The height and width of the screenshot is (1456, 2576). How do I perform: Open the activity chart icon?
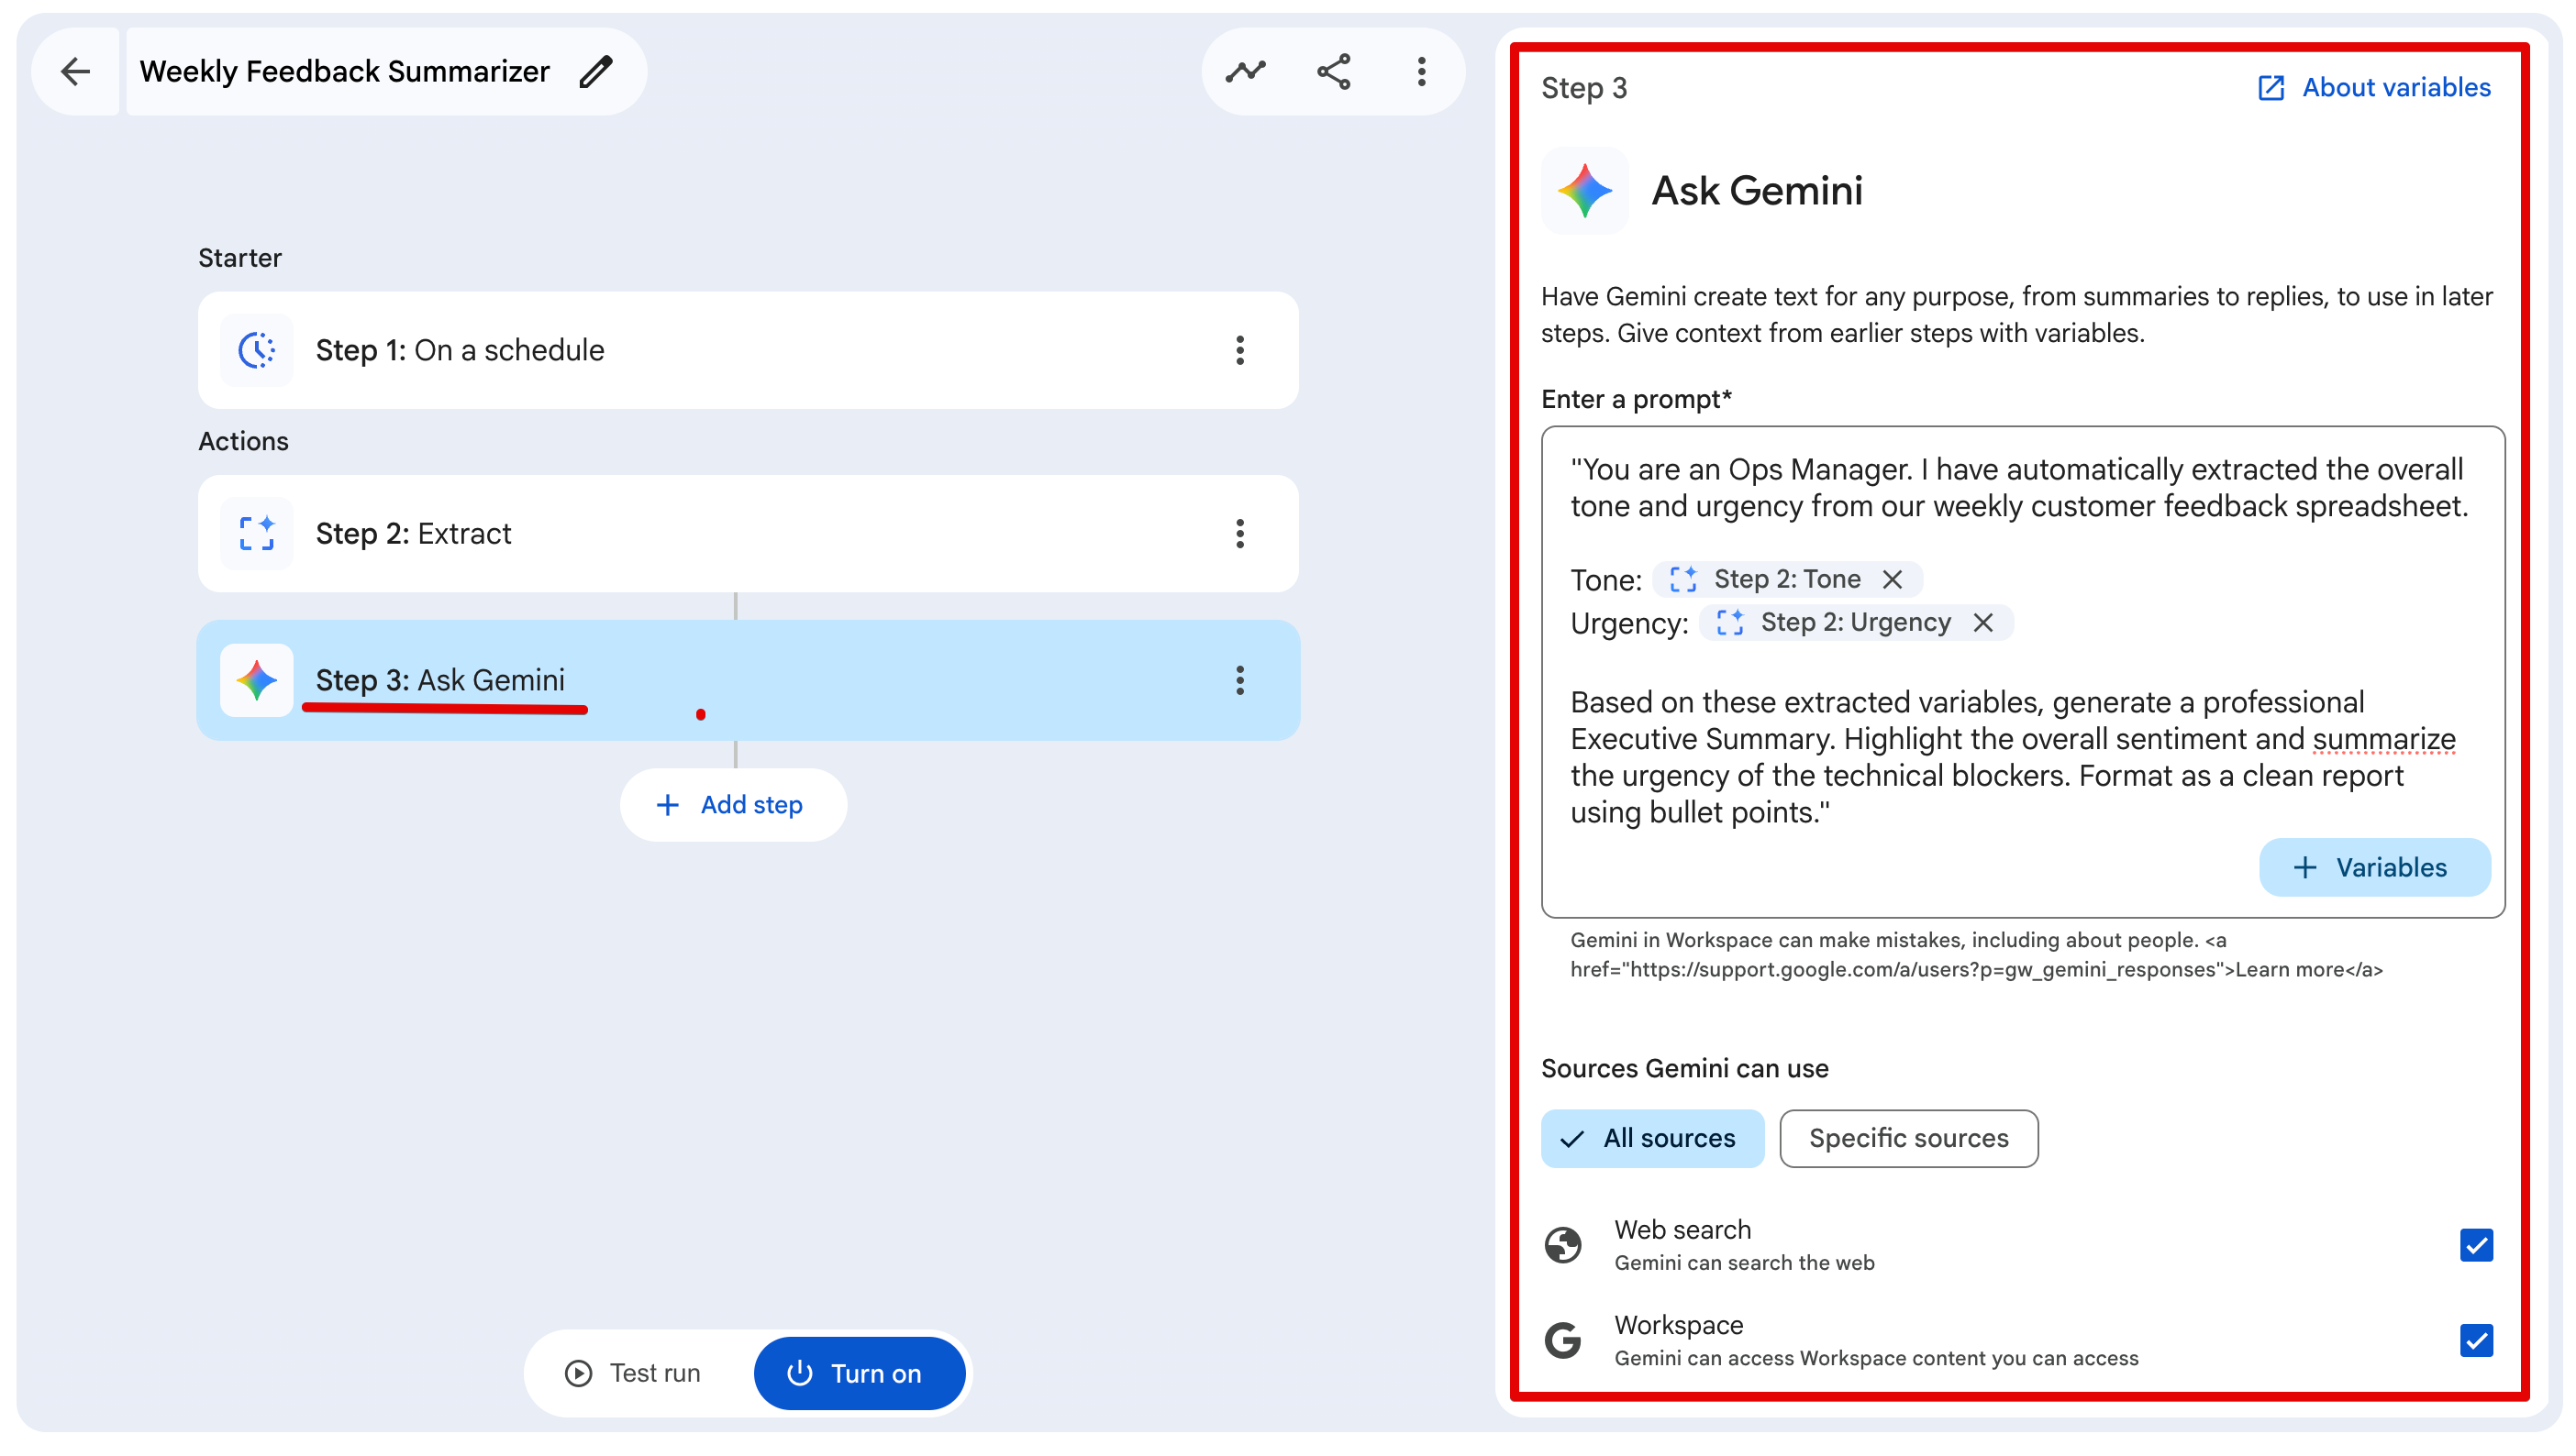(1246, 71)
